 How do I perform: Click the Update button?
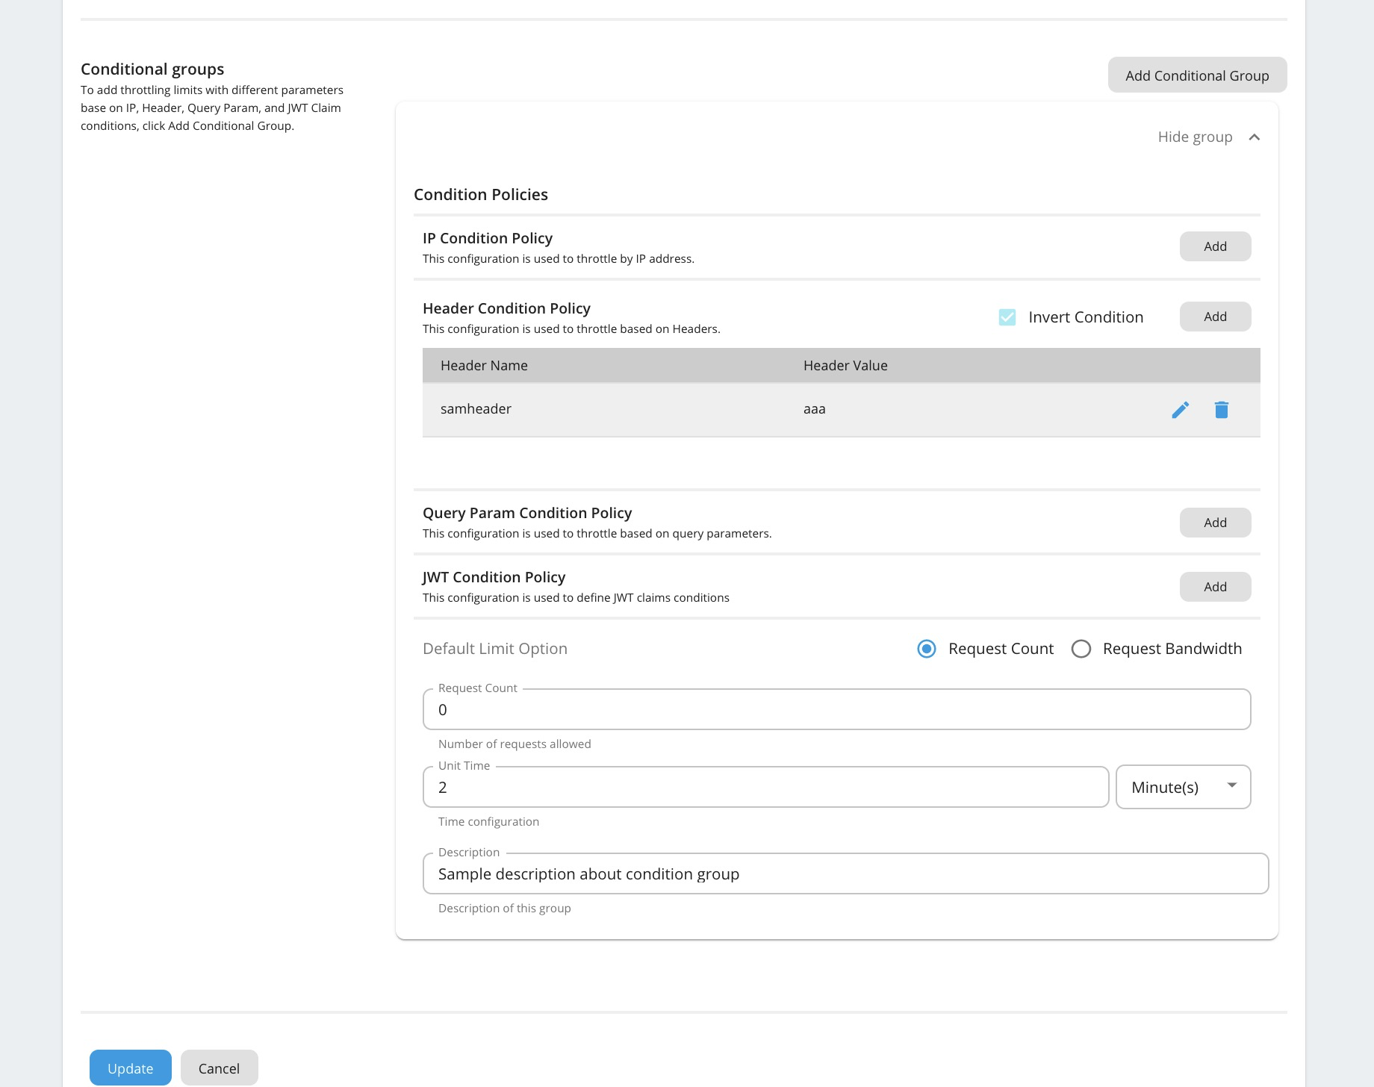click(130, 1068)
